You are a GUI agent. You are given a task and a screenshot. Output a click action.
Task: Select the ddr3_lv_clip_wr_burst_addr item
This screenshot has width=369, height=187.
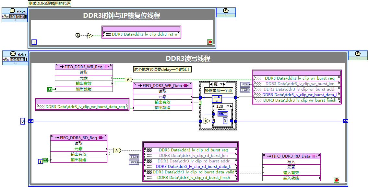[x=296, y=89]
